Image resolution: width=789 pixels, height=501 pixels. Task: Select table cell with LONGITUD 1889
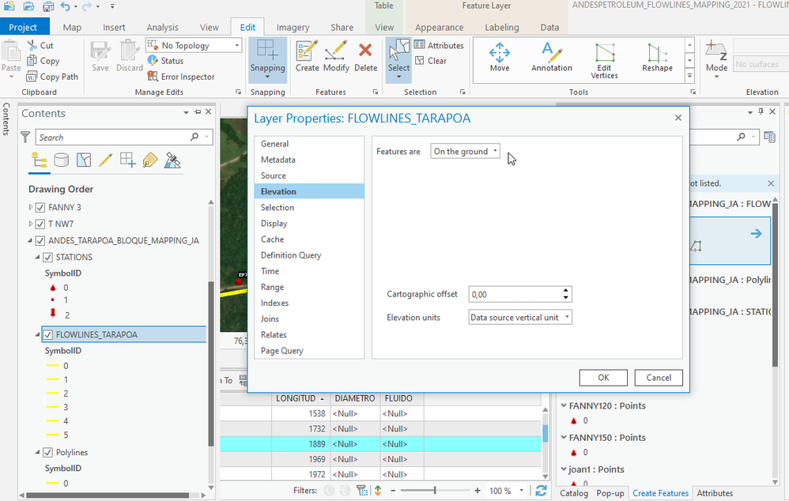301,444
